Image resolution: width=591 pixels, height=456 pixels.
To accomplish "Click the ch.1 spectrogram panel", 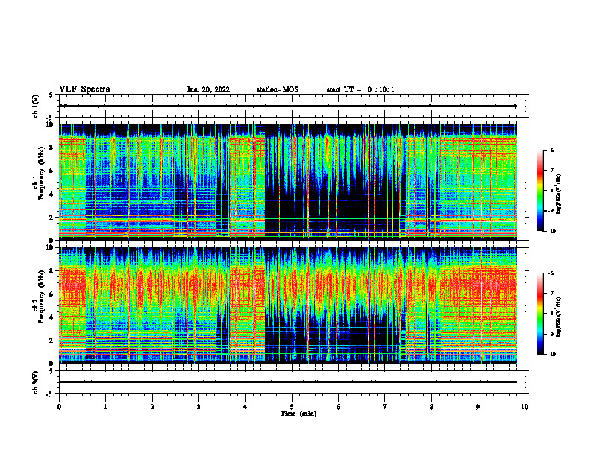I will (288, 182).
